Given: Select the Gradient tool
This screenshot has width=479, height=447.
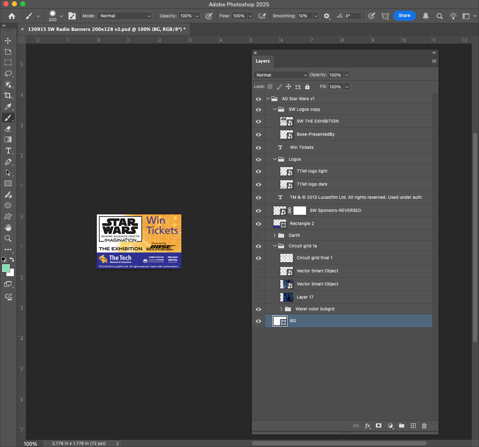Looking at the screenshot, I should click(8, 140).
